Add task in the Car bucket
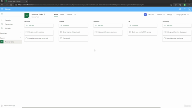 point(142,25)
